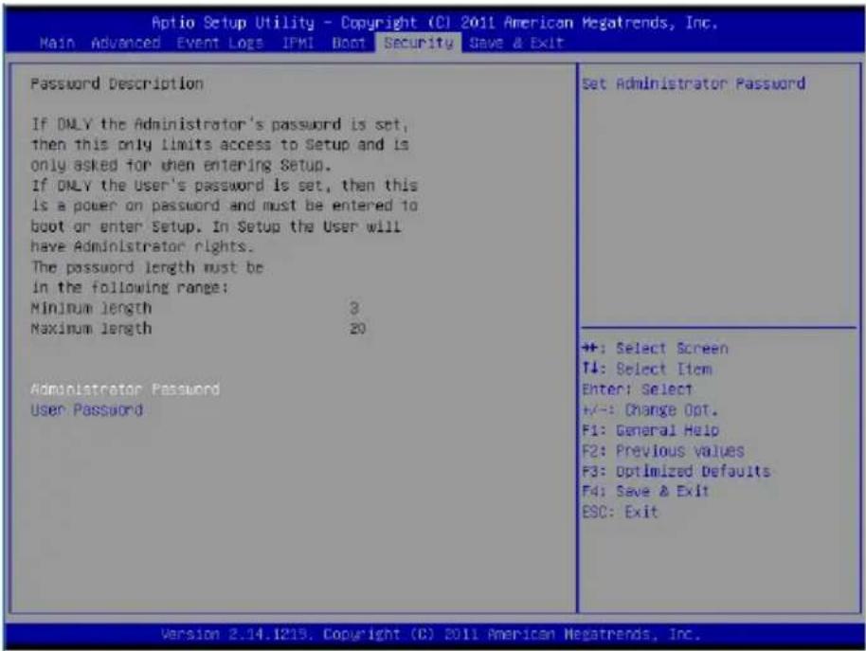866x651 pixels.
Task: Switch to the Advanced tab
Action: (x=126, y=43)
